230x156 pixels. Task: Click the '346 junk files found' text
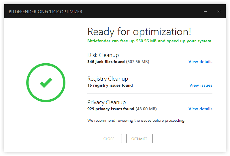point(106,62)
